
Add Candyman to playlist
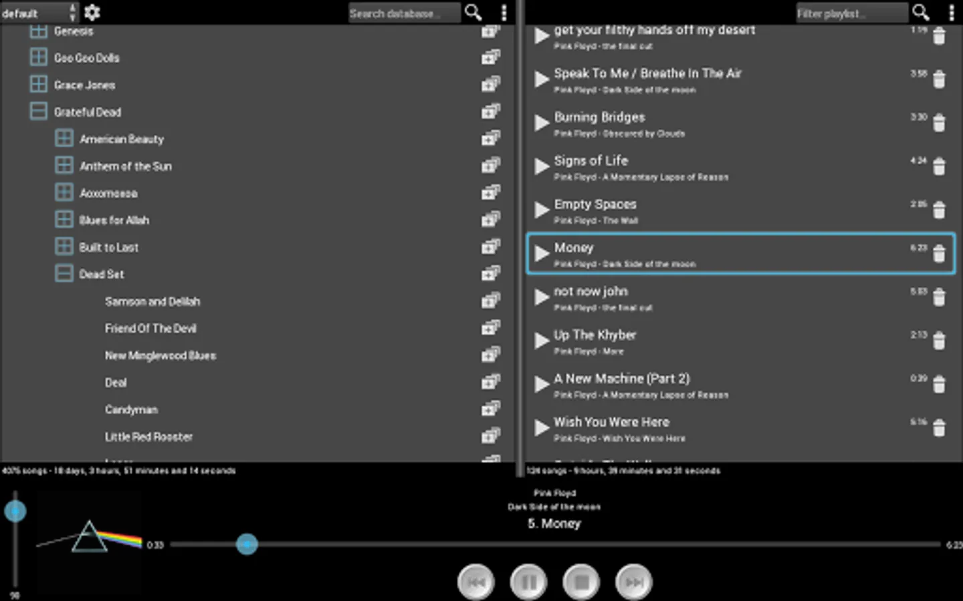pyautogui.click(x=491, y=409)
